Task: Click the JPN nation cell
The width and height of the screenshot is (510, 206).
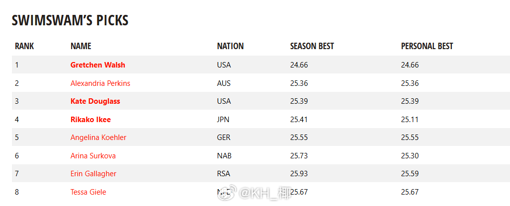Action: point(223,120)
